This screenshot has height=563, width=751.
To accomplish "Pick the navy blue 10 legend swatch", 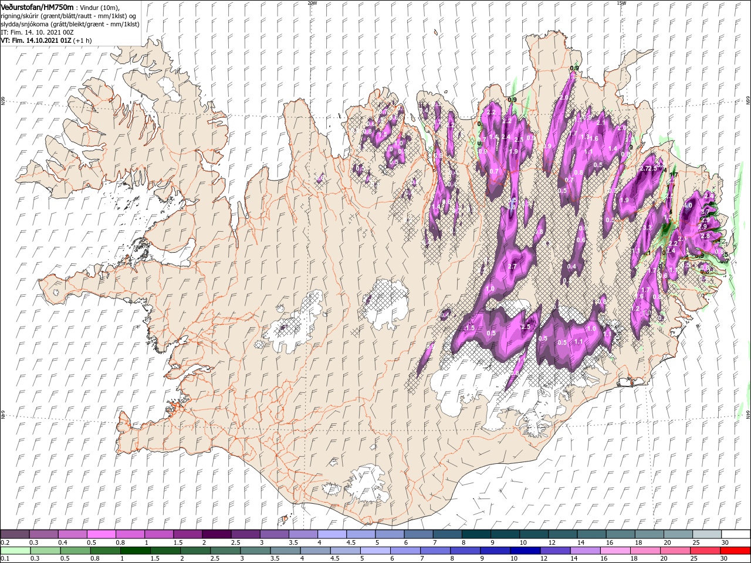I will [x=525, y=551].
